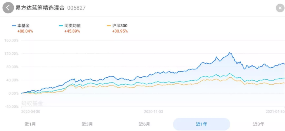Toggle the 本基金 legend series
This screenshot has width=285, height=131.
22,26
